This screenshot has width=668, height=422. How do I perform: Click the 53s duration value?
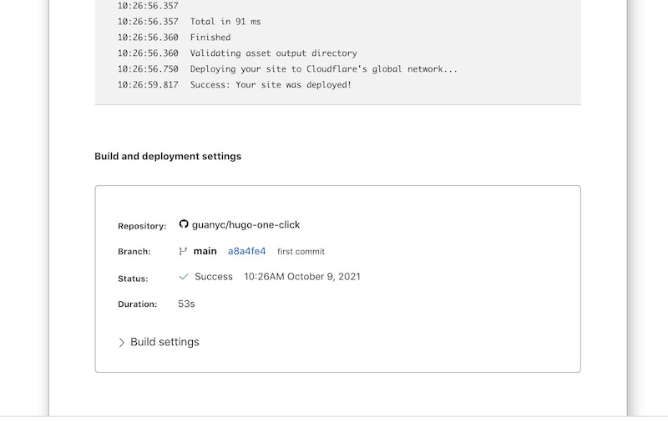pos(186,304)
